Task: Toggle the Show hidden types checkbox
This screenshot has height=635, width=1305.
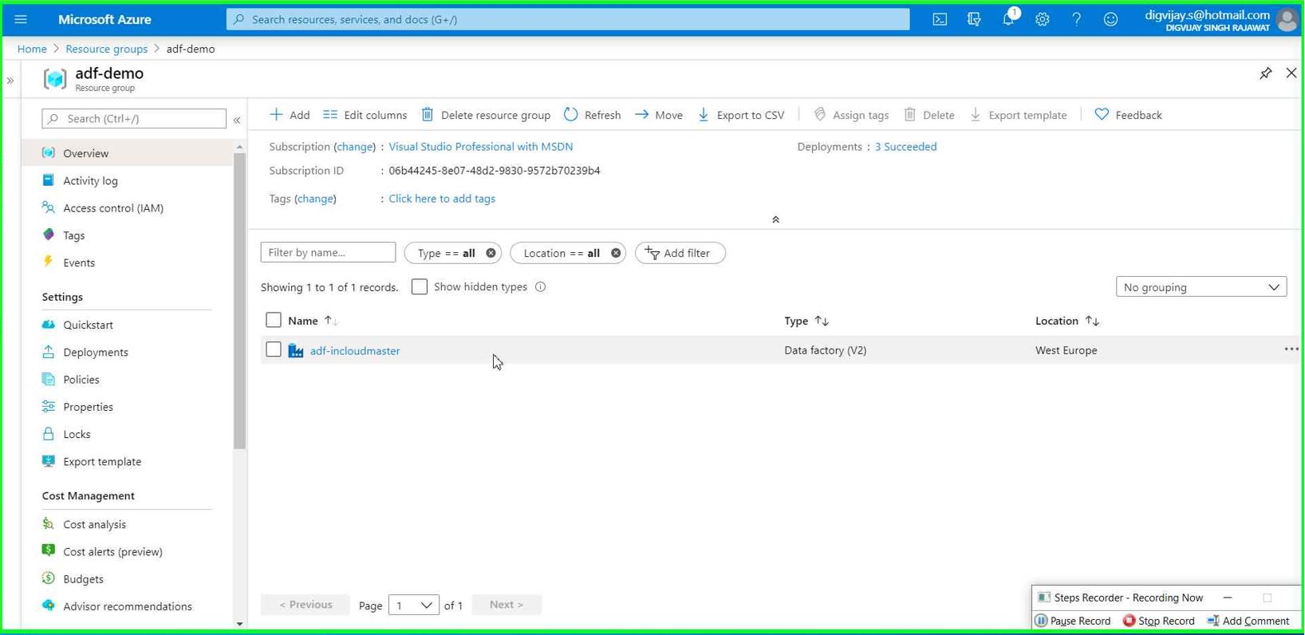Action: [x=420, y=286]
